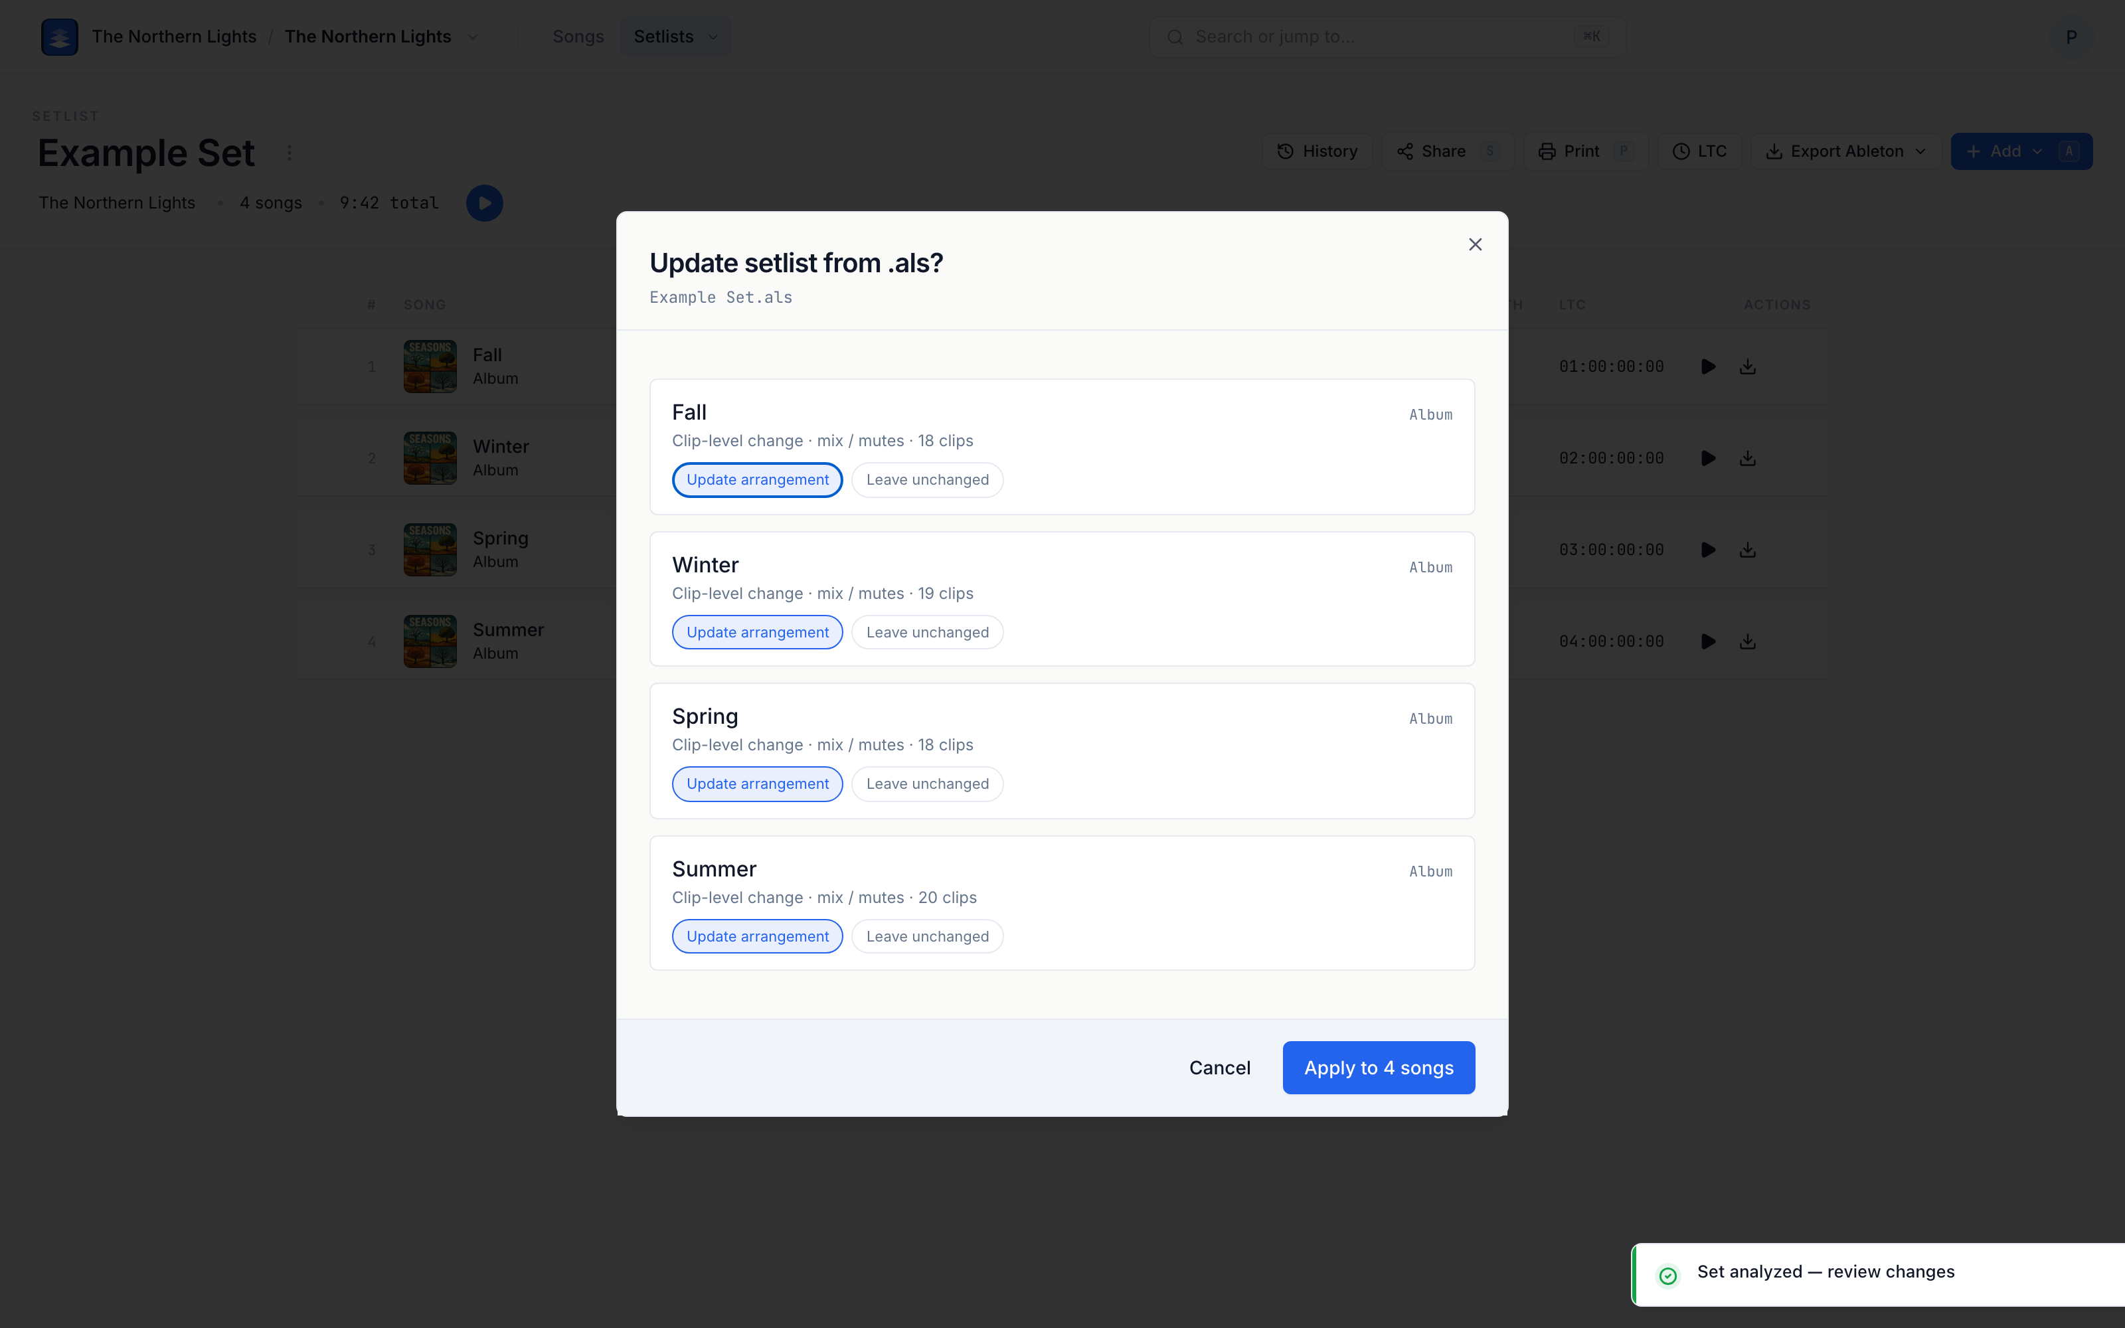The height and width of the screenshot is (1328, 2125).
Task: Download the Winter song
Action: pyautogui.click(x=1747, y=458)
